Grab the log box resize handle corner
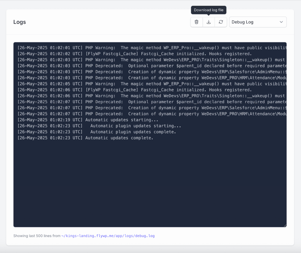Viewport: 301px width, 253px height. pos(285,226)
